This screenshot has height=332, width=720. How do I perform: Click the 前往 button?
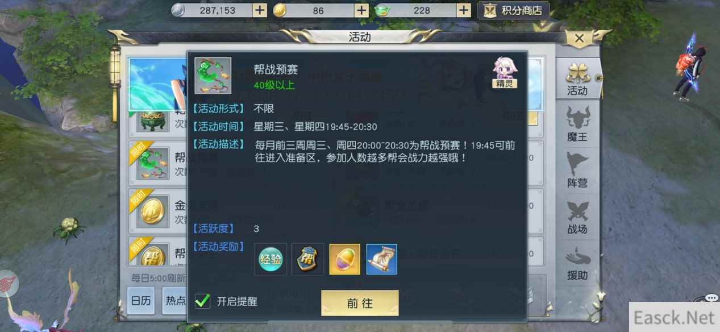[x=360, y=304]
